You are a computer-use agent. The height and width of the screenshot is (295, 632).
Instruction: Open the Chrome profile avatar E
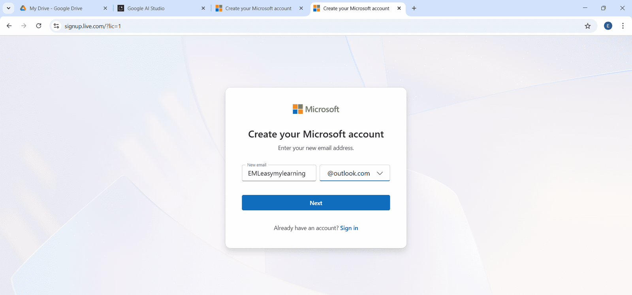point(608,26)
